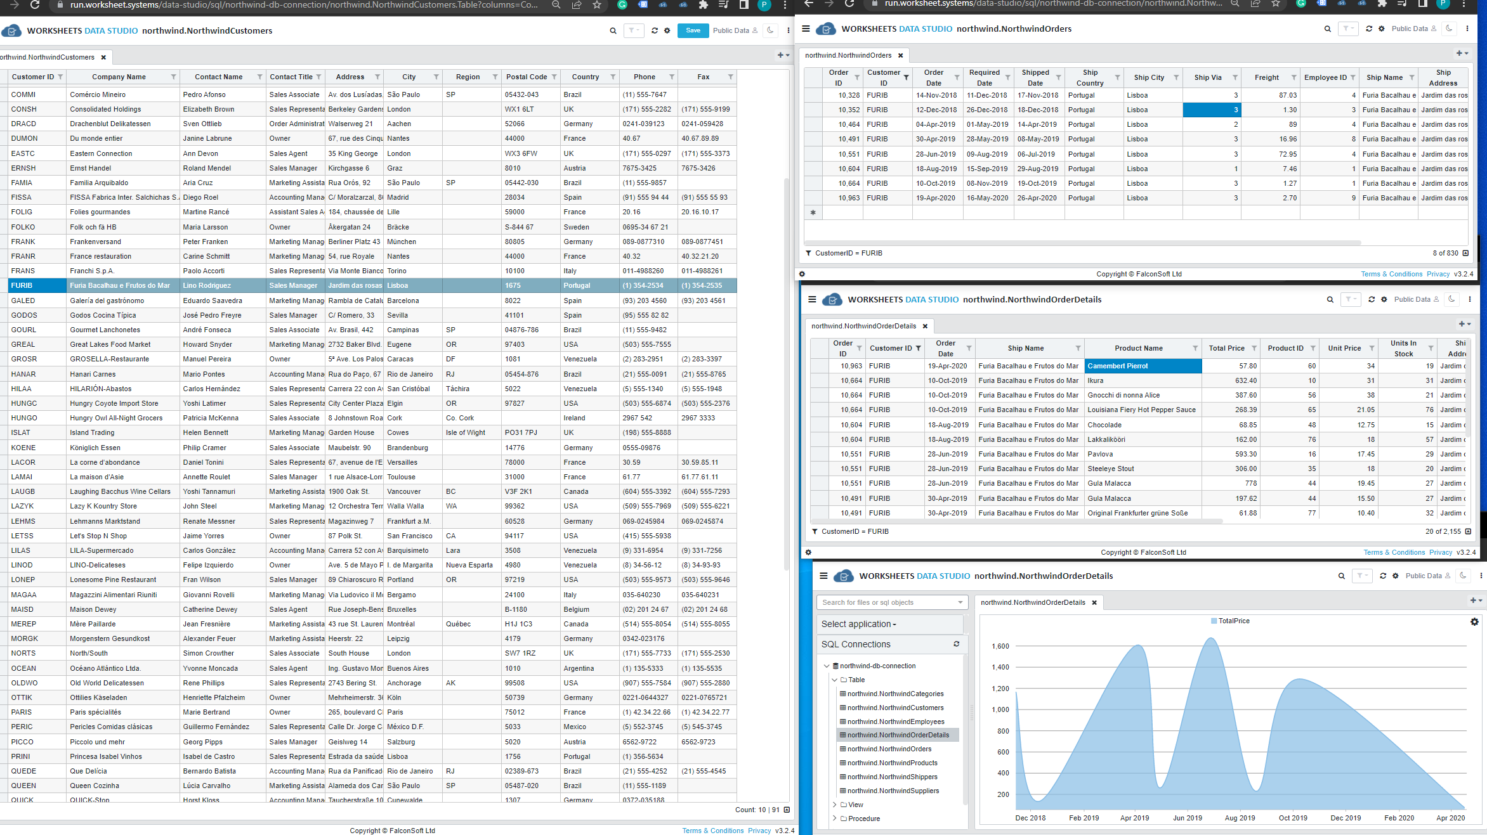Click Terms & Conditions link in Customers window
The height and width of the screenshot is (835, 1487).
(713, 831)
